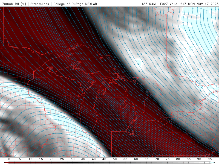
Task: Select the '10' label on the color scale
Action: [x=30, y=159]
